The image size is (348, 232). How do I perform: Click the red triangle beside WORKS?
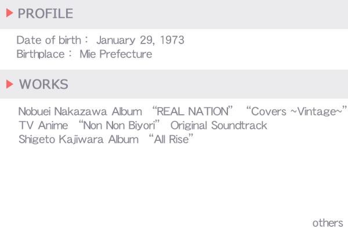9,84
